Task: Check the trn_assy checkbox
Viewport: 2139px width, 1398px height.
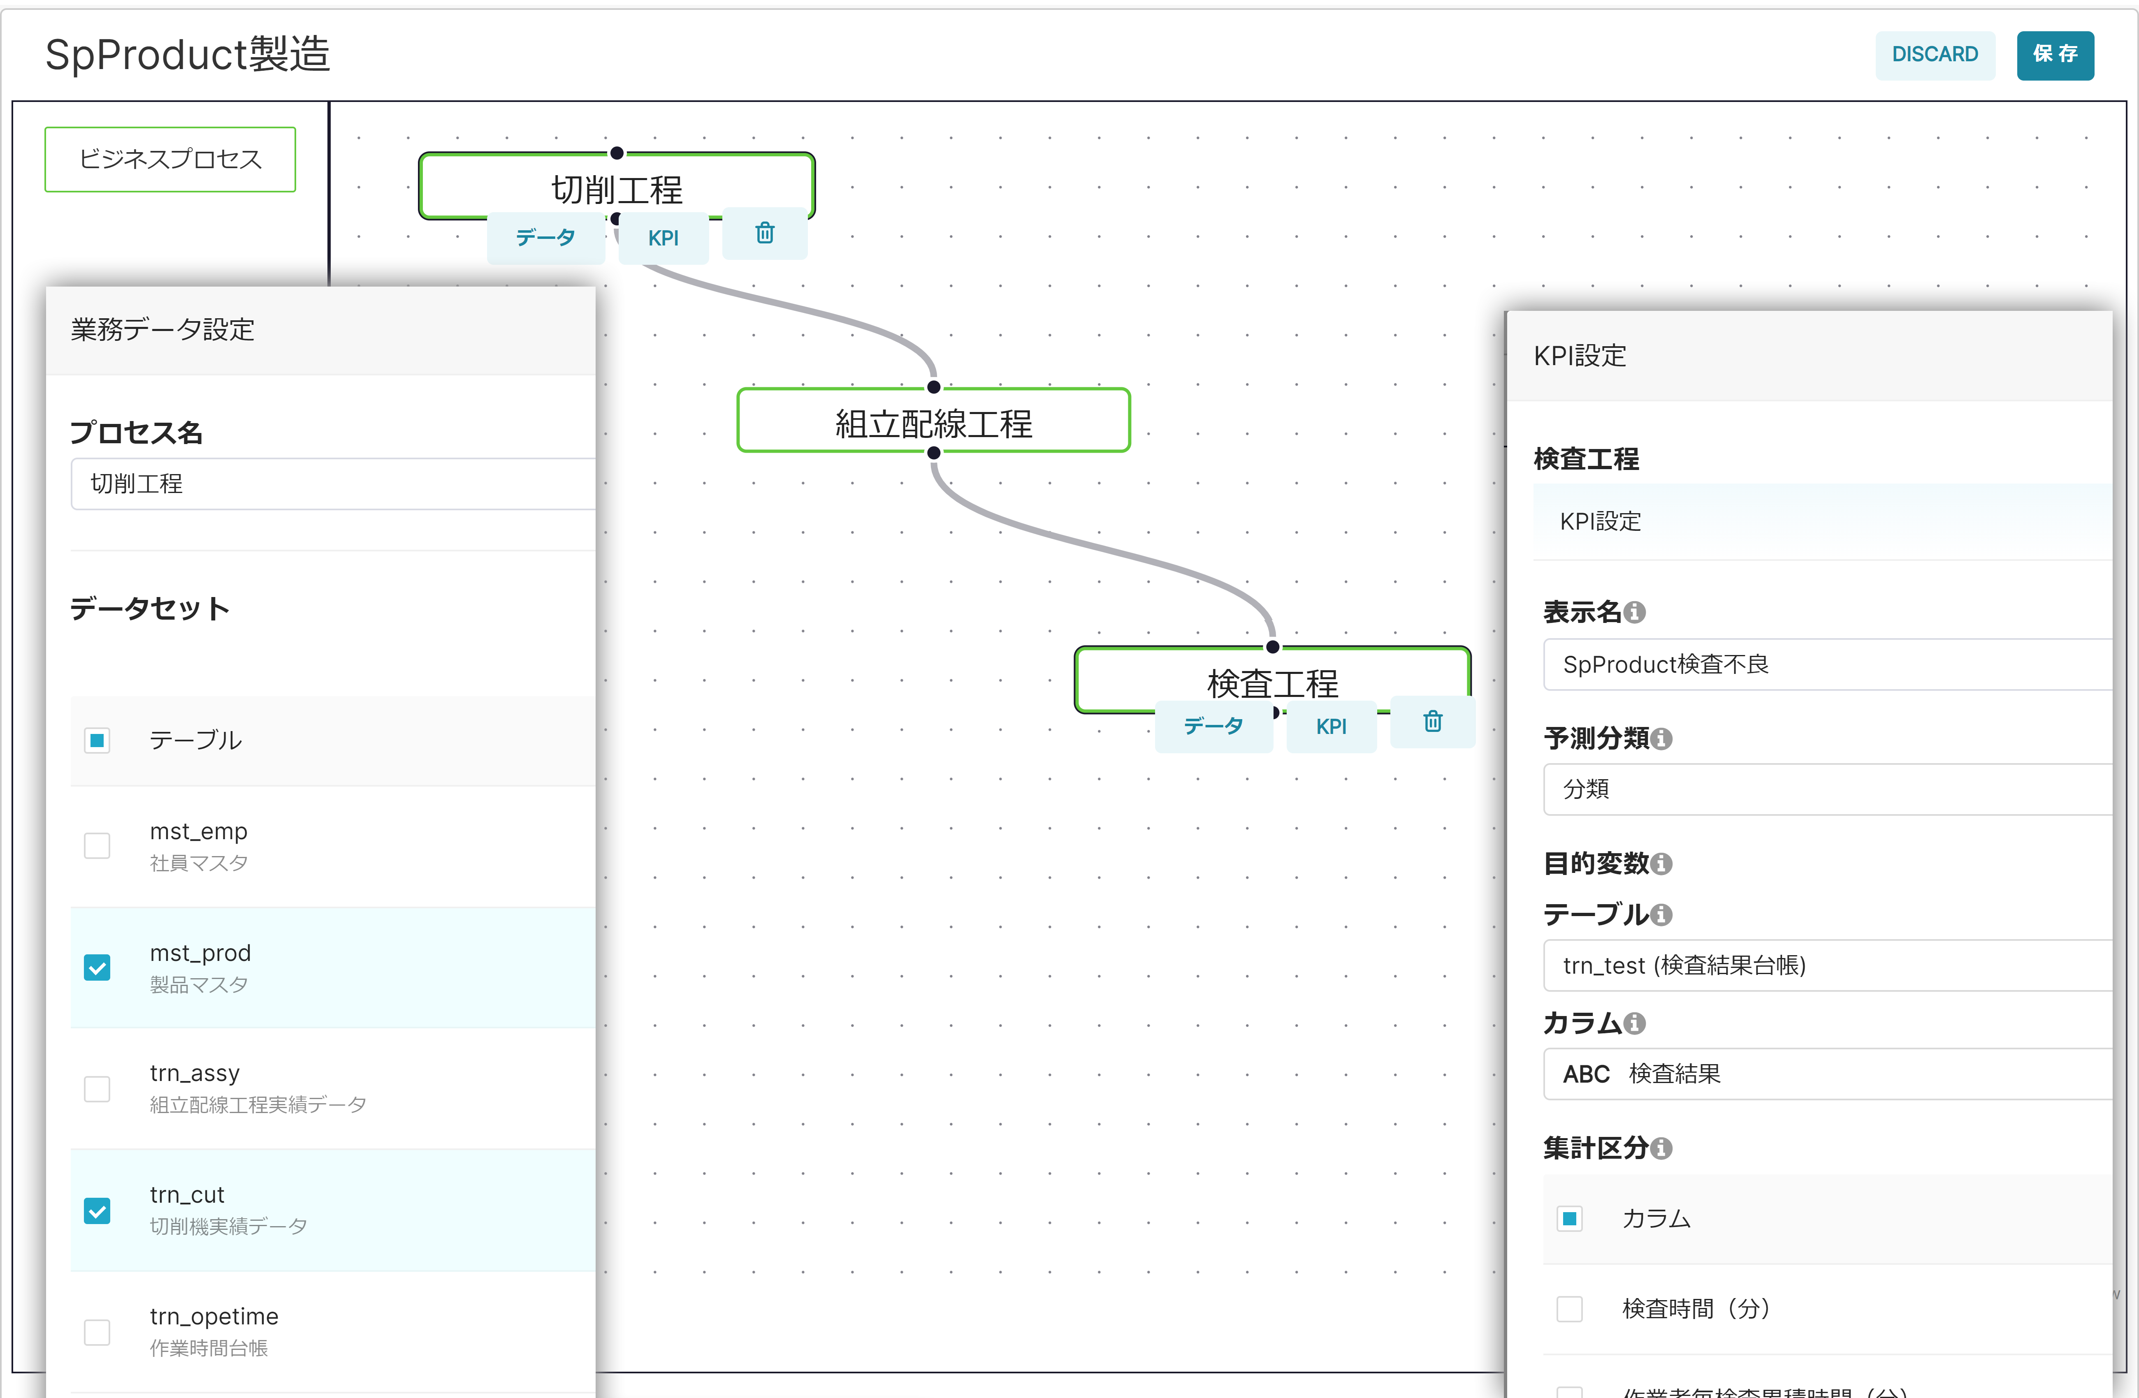Action: point(97,1089)
